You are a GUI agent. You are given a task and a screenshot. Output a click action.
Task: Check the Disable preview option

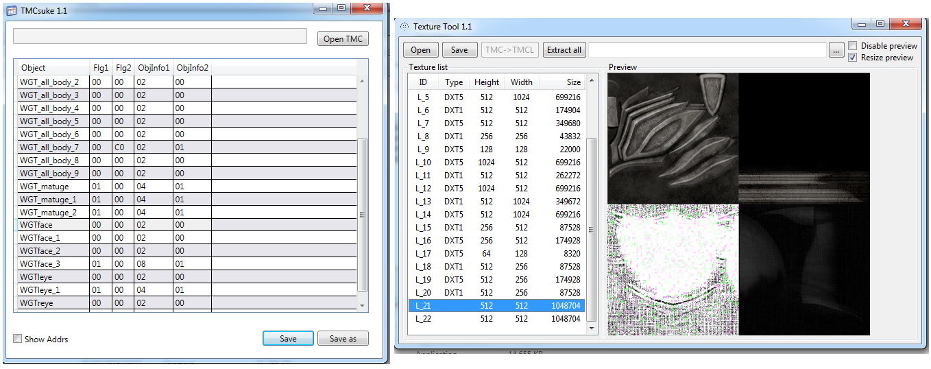pos(852,46)
